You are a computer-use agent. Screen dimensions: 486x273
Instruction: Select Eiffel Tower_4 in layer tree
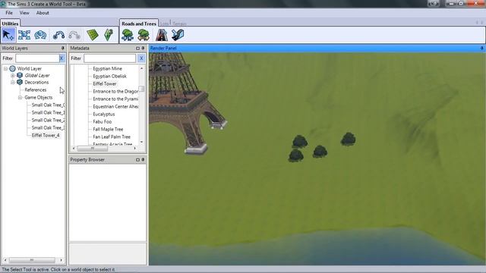click(46, 135)
